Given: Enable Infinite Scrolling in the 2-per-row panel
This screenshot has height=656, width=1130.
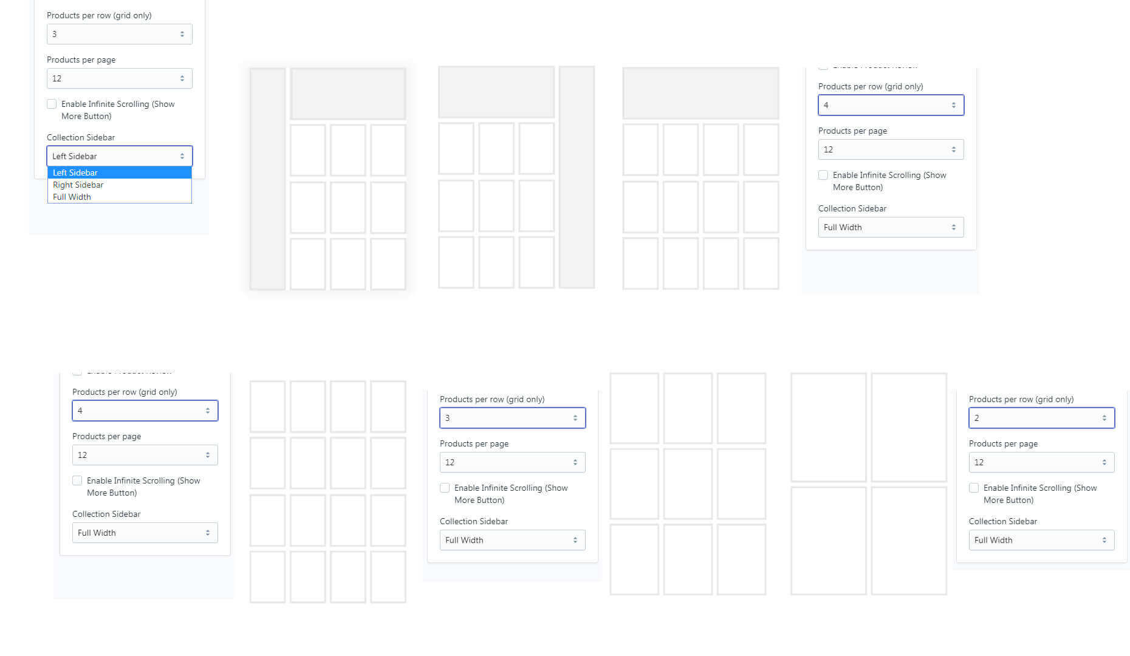Looking at the screenshot, I should 974,488.
